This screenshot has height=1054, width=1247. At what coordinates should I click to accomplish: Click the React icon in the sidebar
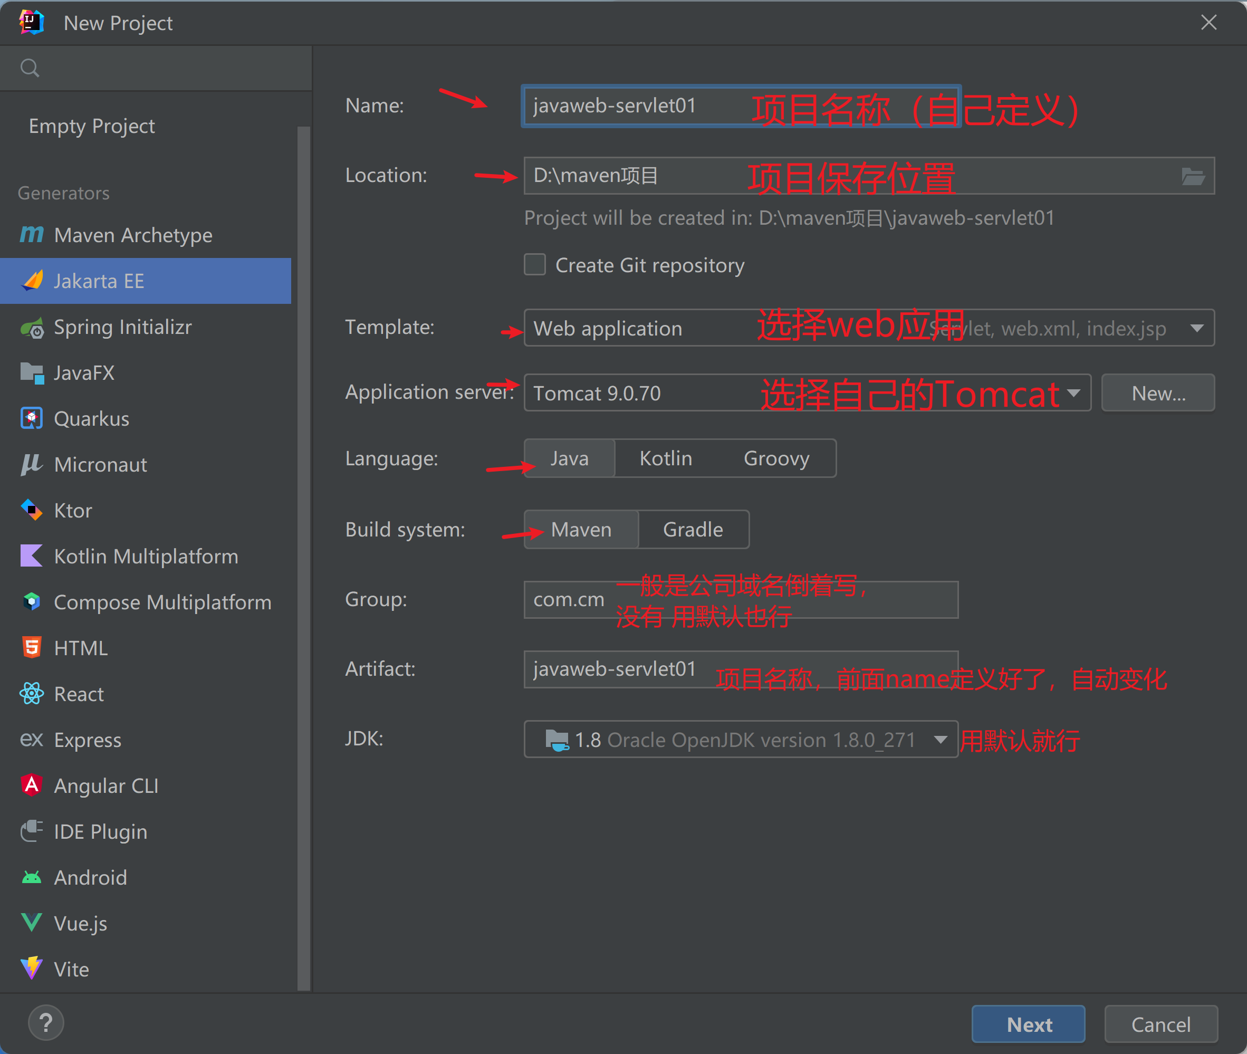(32, 694)
